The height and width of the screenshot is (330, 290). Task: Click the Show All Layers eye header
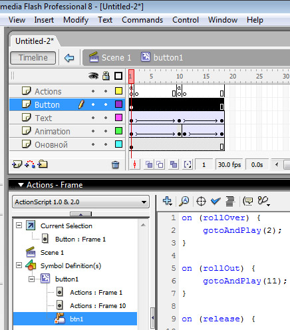93,76
